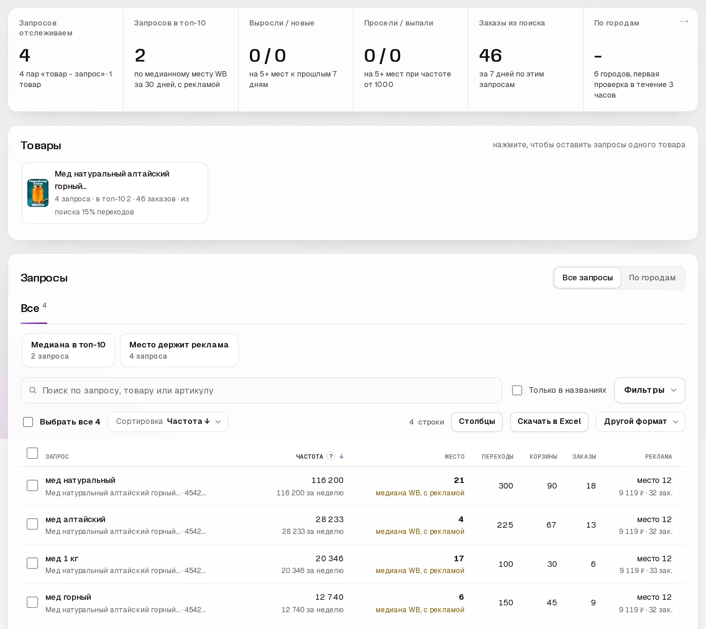
Task: Toggle the Только в названиях checkbox
Action: (517, 390)
